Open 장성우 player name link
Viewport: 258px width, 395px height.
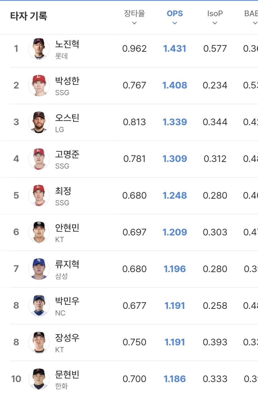click(67, 337)
